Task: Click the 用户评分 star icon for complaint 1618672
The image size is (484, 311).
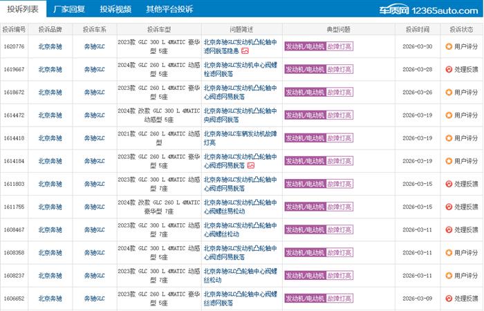Action: [449, 93]
